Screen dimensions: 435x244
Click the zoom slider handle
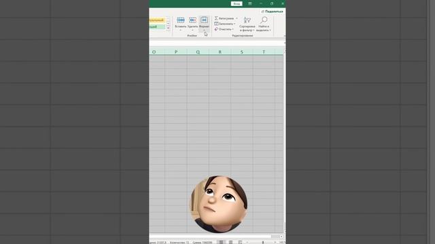[263, 243]
